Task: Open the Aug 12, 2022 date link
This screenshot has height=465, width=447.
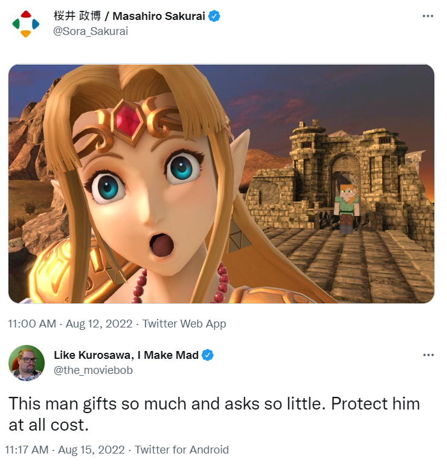Action: click(99, 323)
